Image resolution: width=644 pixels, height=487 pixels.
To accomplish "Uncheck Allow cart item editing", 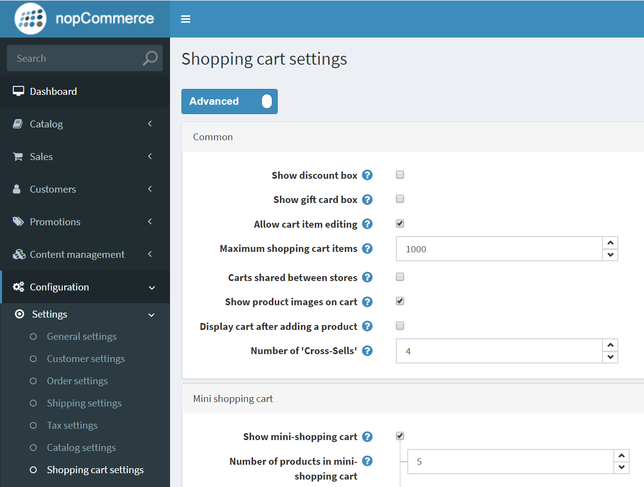I will [400, 223].
